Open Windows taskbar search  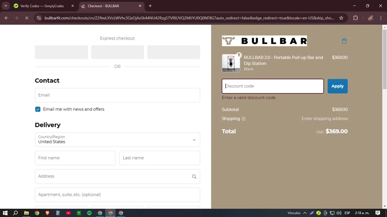[x=15, y=213]
